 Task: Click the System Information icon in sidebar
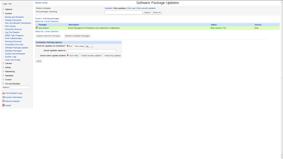[x=3, y=97]
